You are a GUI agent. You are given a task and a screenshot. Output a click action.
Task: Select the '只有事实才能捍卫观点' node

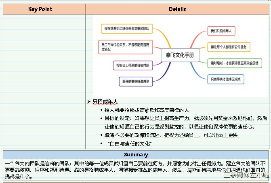(x=225, y=79)
